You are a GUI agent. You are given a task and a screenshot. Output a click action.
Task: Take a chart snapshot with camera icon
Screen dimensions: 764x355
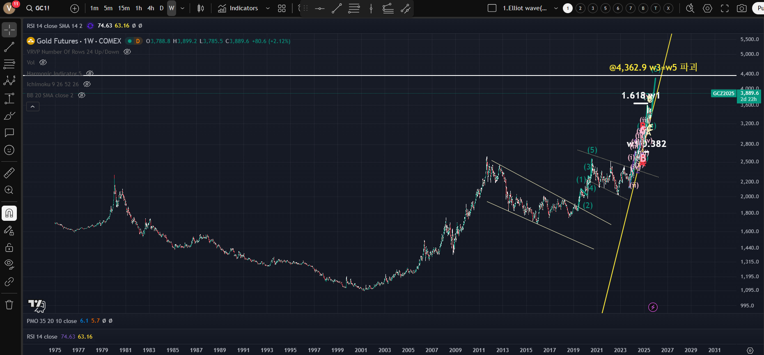tap(741, 8)
